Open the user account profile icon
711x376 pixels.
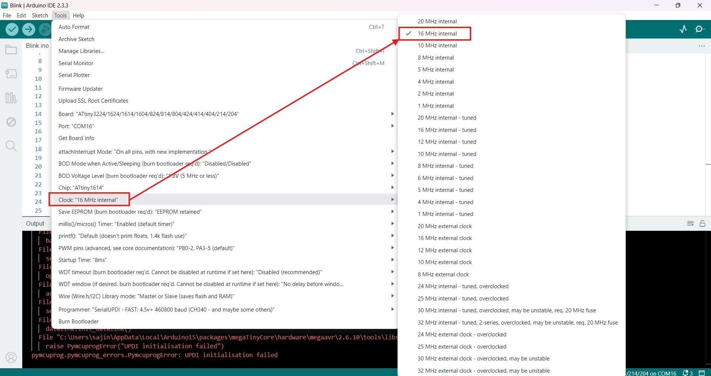11,357
